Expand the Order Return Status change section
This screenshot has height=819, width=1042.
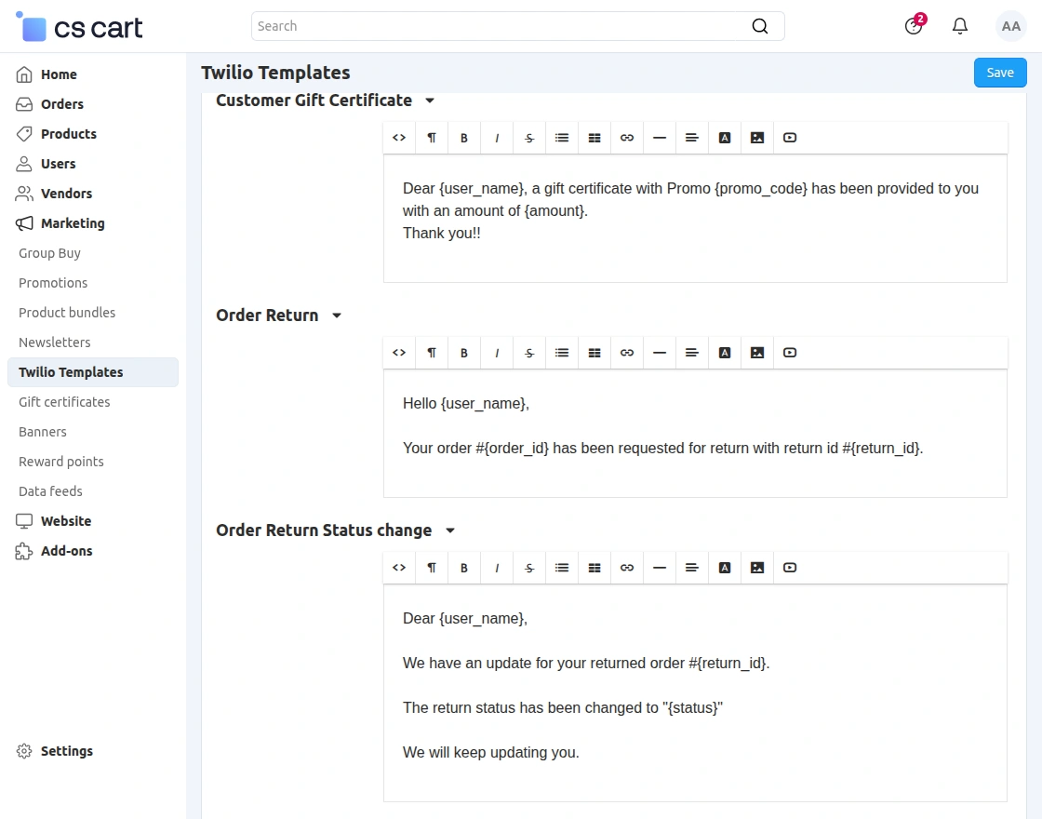(x=450, y=530)
